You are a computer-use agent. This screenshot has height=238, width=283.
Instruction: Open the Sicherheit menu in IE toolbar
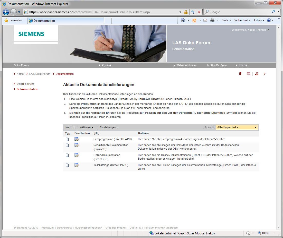242,20
